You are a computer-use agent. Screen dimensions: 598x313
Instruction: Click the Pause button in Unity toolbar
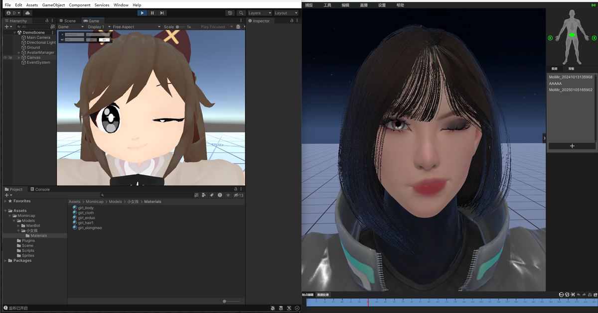[152, 13]
